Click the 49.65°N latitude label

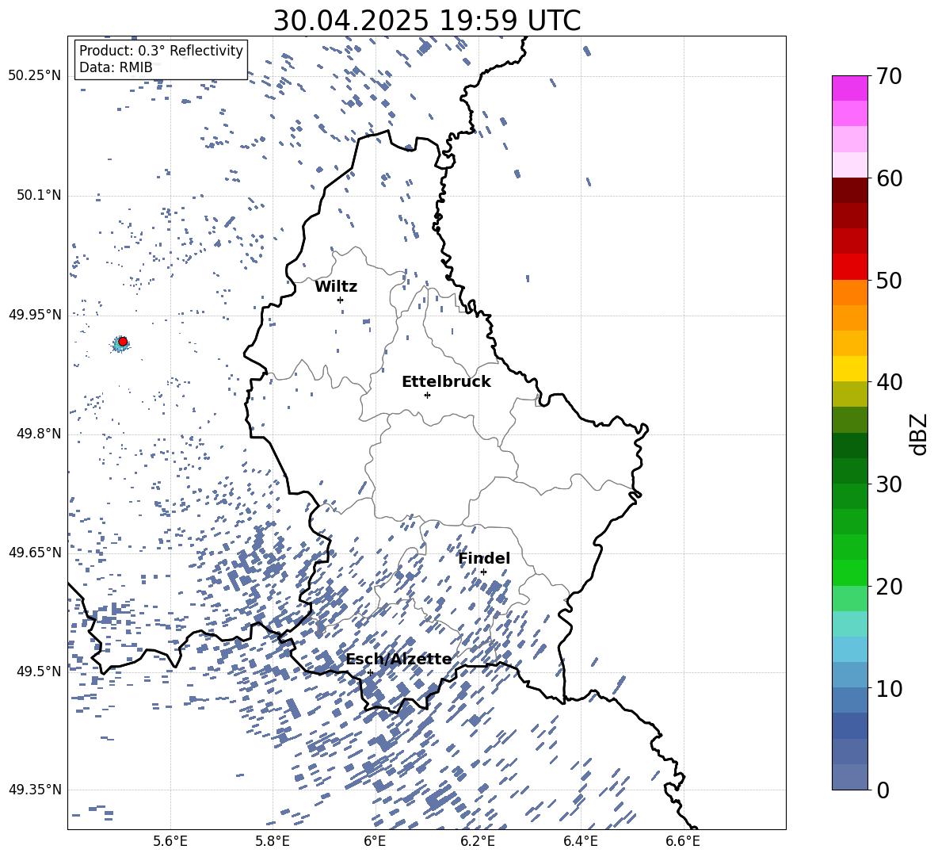(35, 553)
